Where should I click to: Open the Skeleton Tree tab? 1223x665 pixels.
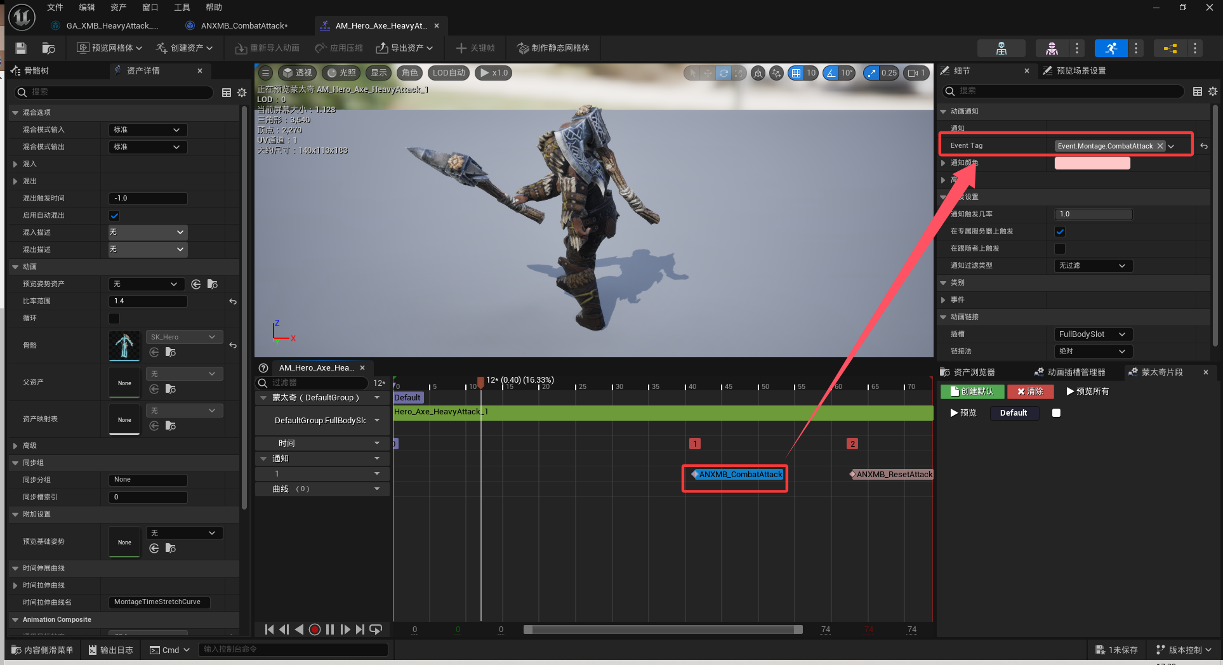pos(31,71)
